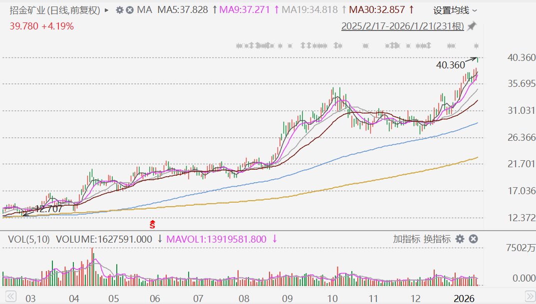Screen dimensions: 536x304
Task: Open volume indicator settings gear
Action: click(460, 239)
